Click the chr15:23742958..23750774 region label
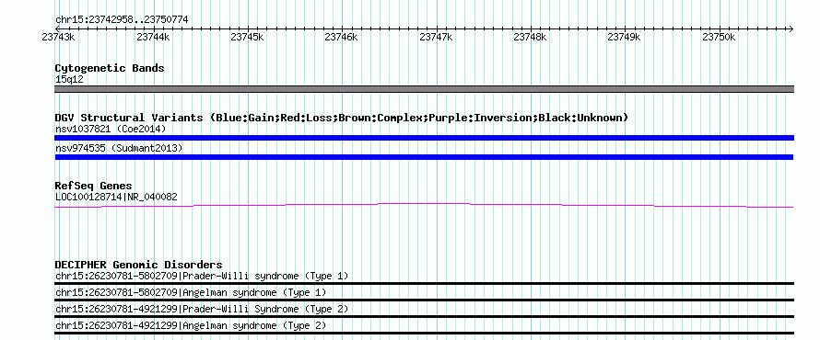This screenshot has width=820, height=340. coord(122,20)
